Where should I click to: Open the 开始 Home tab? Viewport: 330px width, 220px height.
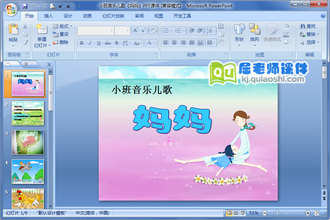point(29,16)
